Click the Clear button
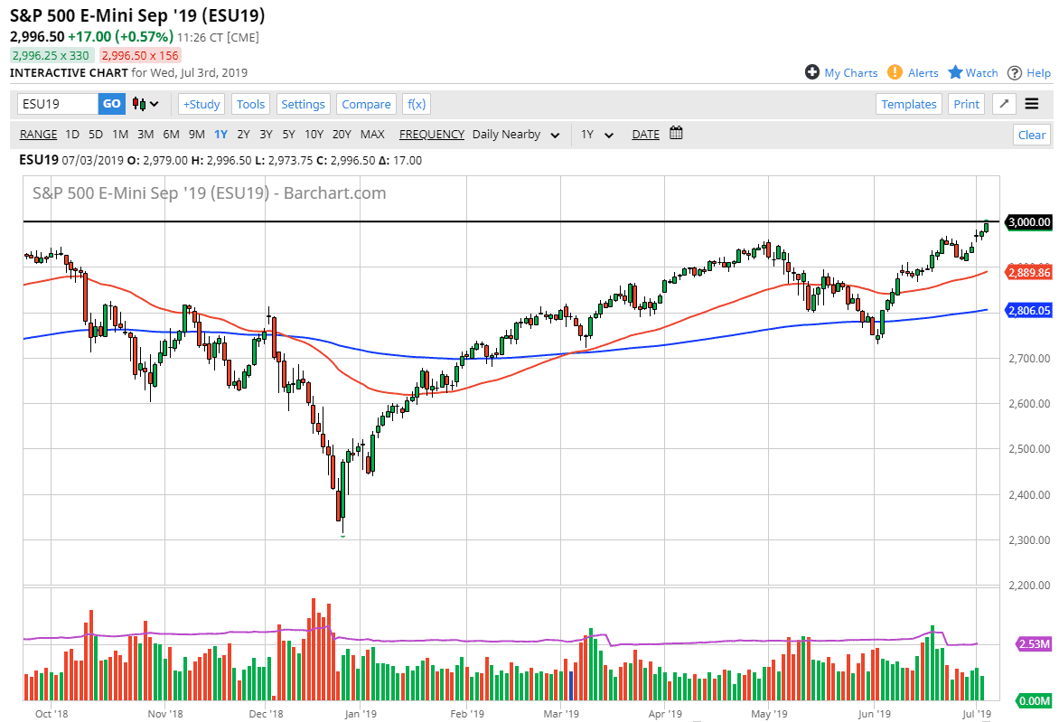 pos(1031,134)
